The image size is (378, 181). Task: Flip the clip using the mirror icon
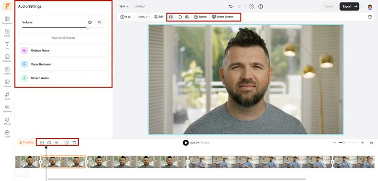187,17
